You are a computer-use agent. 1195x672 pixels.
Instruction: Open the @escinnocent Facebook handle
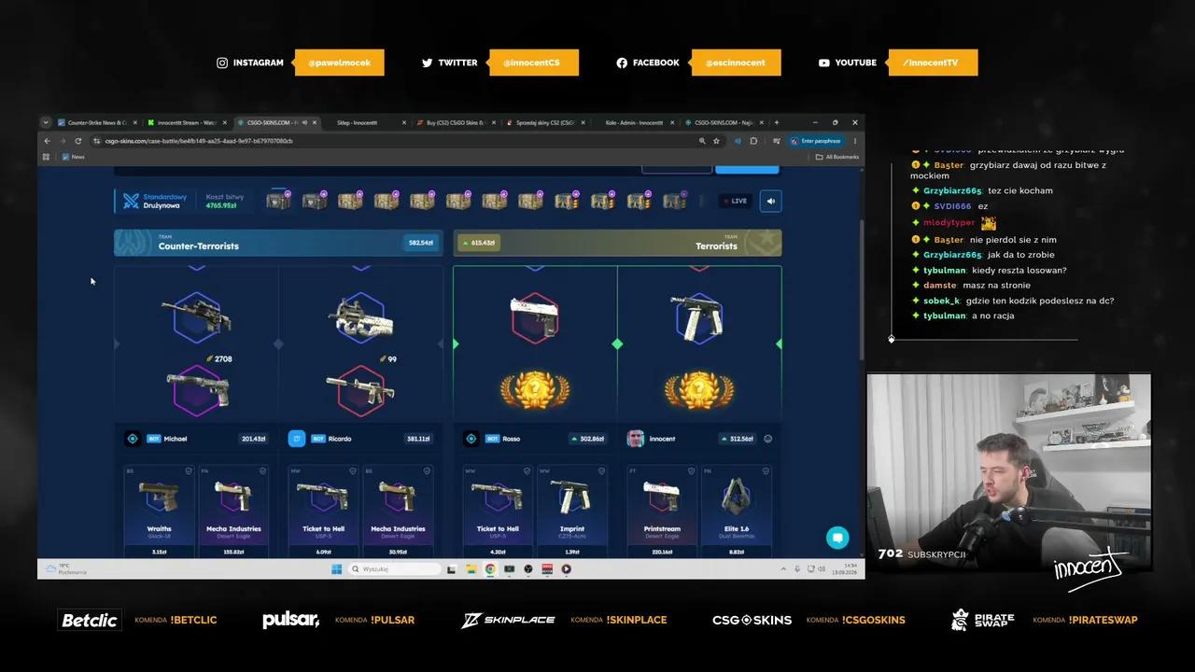tap(737, 63)
